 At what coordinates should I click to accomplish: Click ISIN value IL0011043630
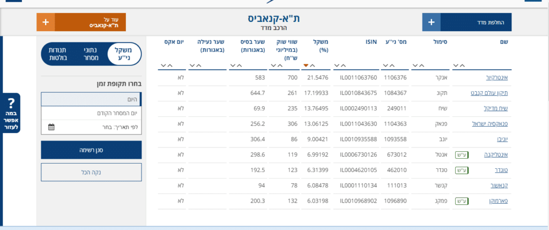[x=359, y=123]
